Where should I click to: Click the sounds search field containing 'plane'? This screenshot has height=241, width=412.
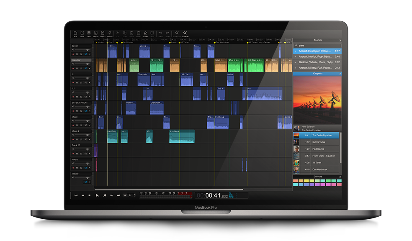[317, 45]
